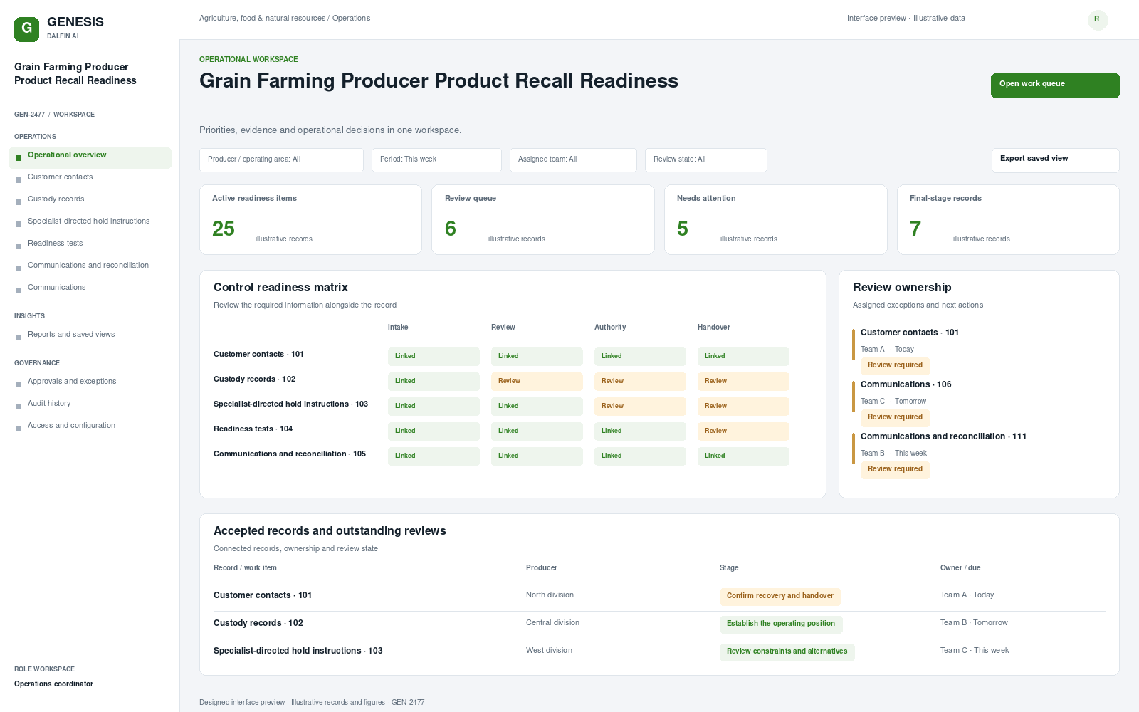The image size is (1139, 712).
Task: Click Review required under Customer contacts 101
Action: (896, 366)
